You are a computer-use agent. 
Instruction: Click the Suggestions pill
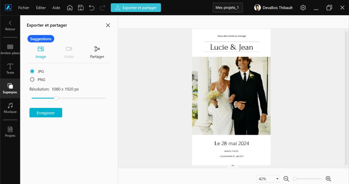pos(41,39)
